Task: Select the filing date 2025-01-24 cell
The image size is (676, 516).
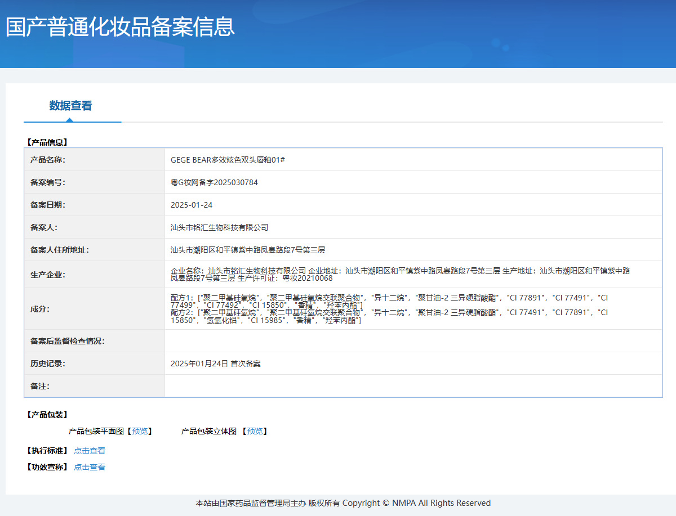Action: click(x=192, y=205)
